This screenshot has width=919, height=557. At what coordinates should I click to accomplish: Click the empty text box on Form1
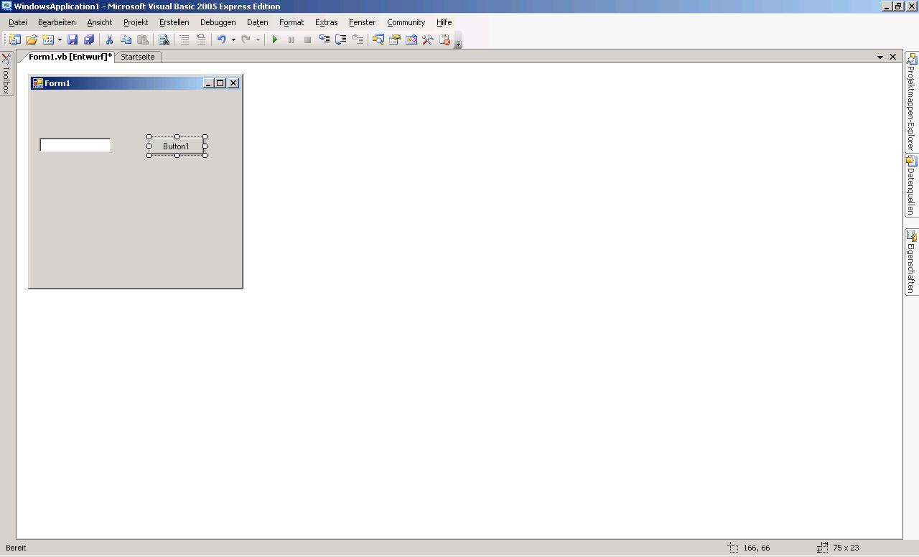point(75,145)
